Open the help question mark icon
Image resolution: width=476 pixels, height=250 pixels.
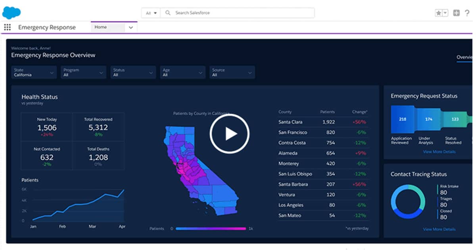[x=467, y=13]
